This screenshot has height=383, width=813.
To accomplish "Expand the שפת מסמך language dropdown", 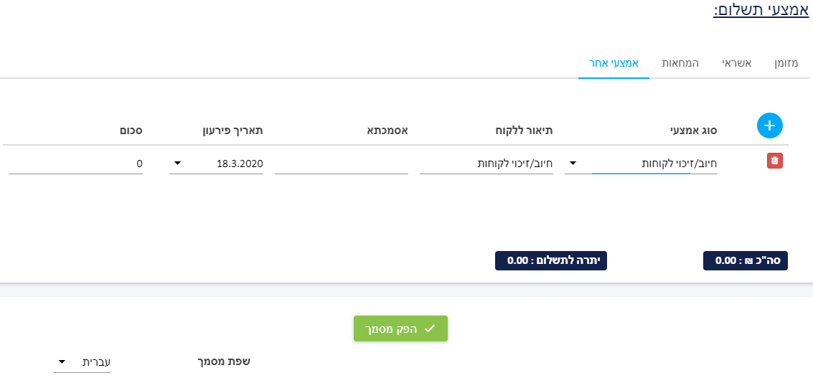I will (x=62, y=361).
